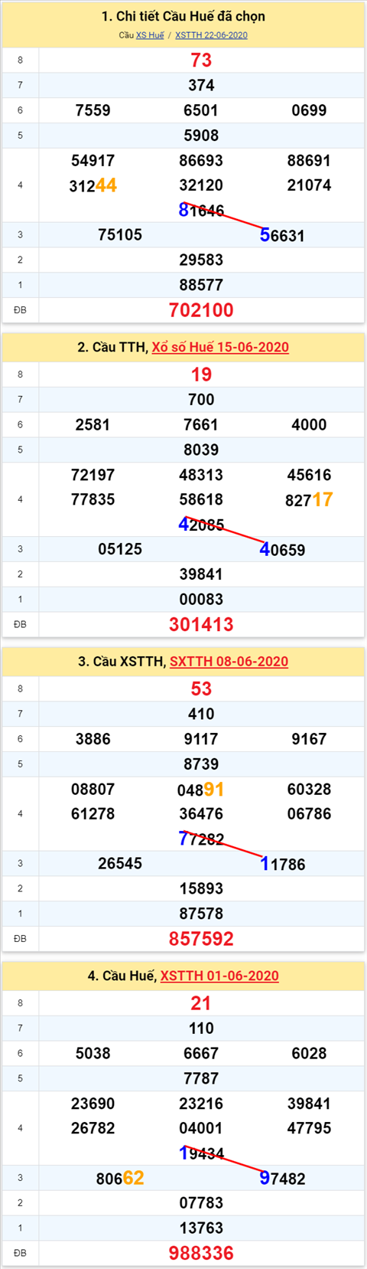Click second prize number 15893

(201, 888)
